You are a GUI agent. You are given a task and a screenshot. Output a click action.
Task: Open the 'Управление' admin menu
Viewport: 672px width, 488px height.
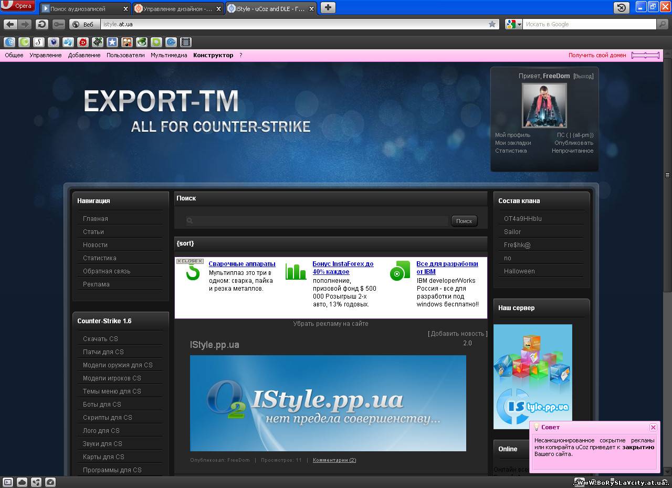(x=46, y=55)
